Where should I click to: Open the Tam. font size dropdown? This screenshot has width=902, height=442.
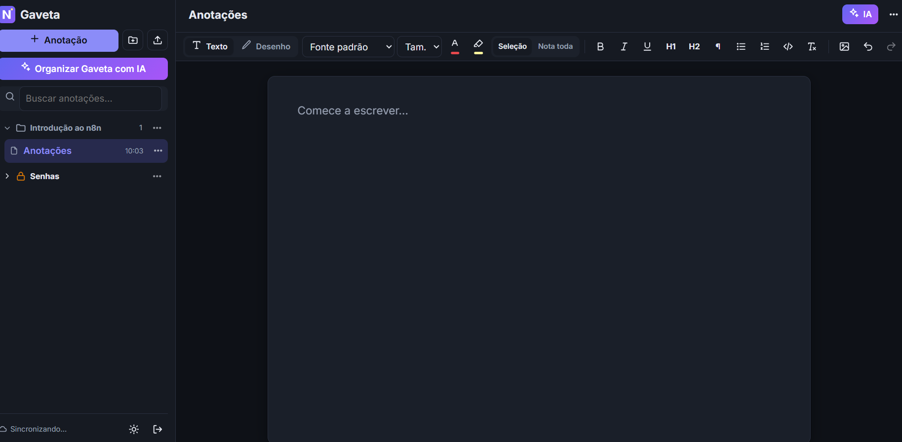(420, 47)
